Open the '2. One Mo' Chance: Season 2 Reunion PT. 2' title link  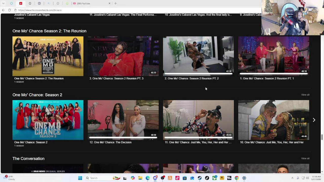click(x=192, y=78)
